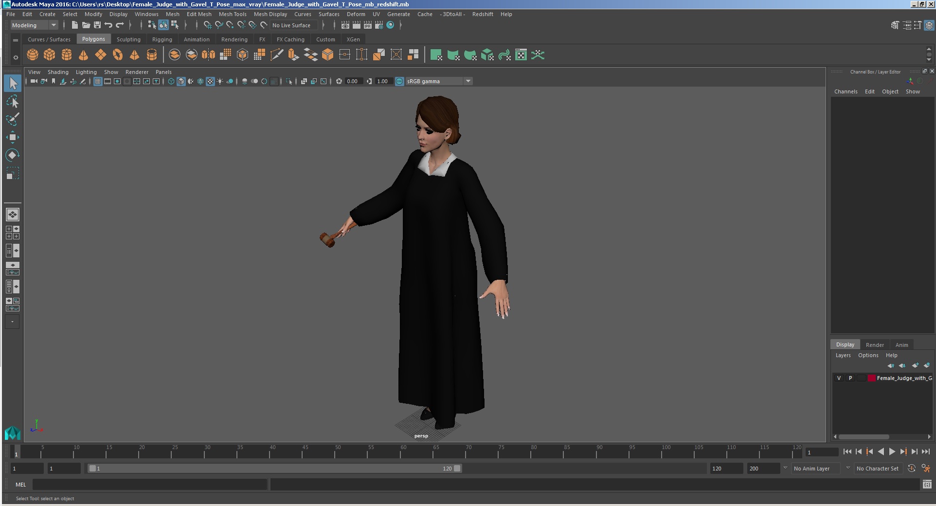The height and width of the screenshot is (506, 936).
Task: Toggle playback P box of Female_Judge layer
Action: [850, 378]
